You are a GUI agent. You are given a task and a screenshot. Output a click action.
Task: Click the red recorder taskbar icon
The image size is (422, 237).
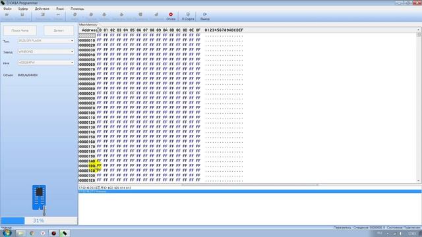(x=53, y=233)
